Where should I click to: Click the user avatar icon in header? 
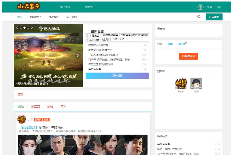pos(200,7)
